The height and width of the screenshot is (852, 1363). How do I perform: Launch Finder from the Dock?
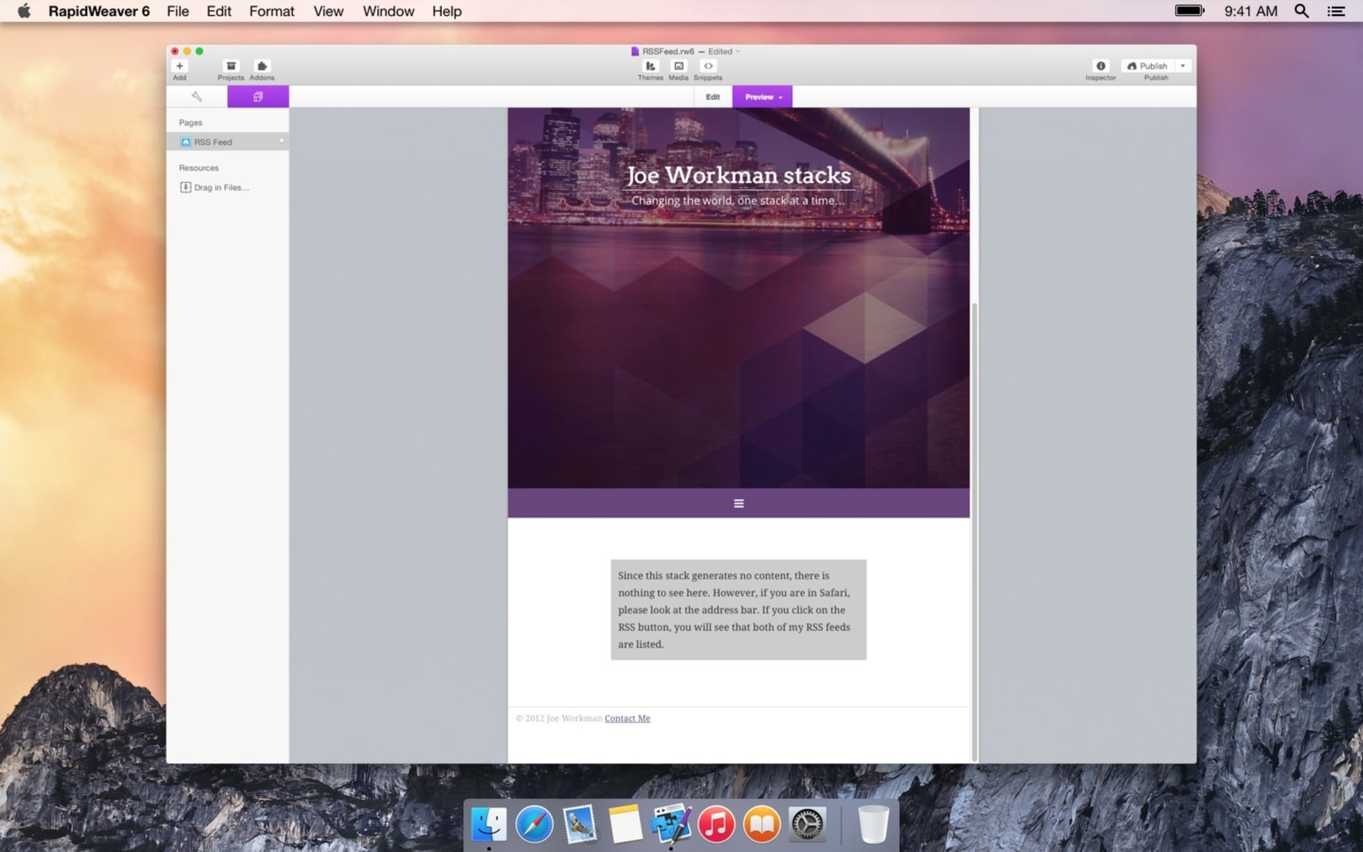(x=489, y=824)
